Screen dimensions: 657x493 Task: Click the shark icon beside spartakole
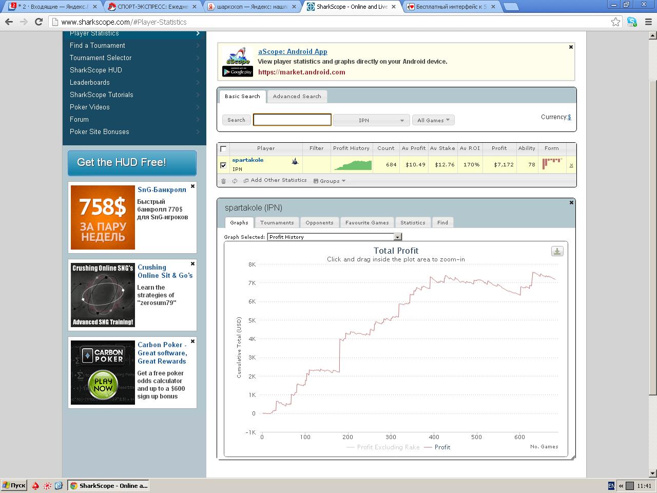(x=295, y=161)
